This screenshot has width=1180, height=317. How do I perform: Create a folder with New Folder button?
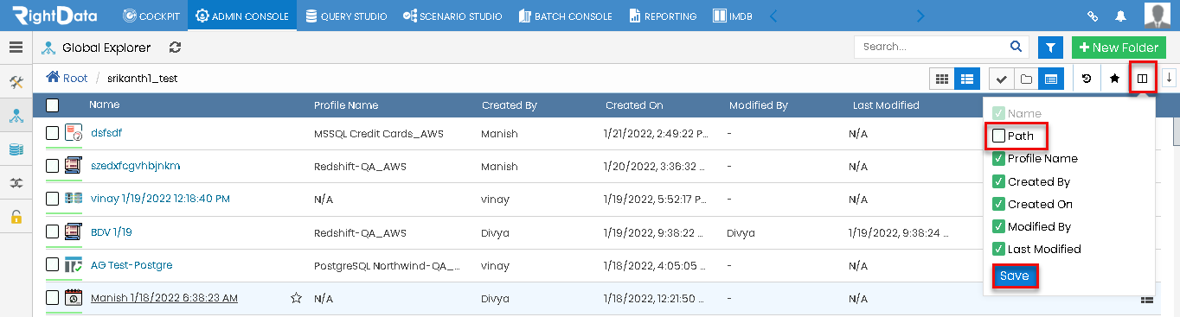pyautogui.click(x=1118, y=48)
